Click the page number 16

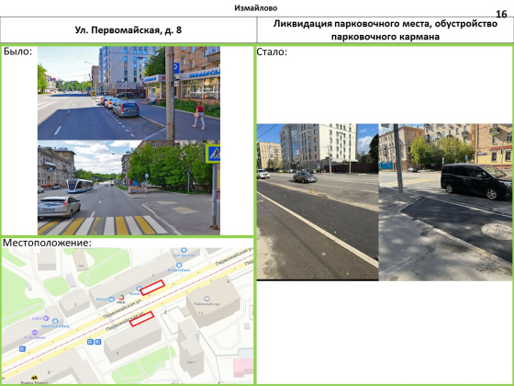pos(501,14)
